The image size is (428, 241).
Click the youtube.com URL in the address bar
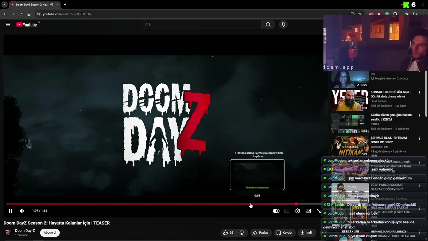(68, 14)
